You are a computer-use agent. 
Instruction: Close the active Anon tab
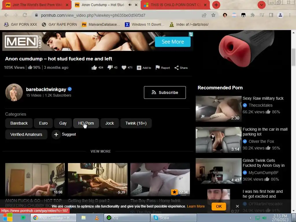(x=136, y=5)
